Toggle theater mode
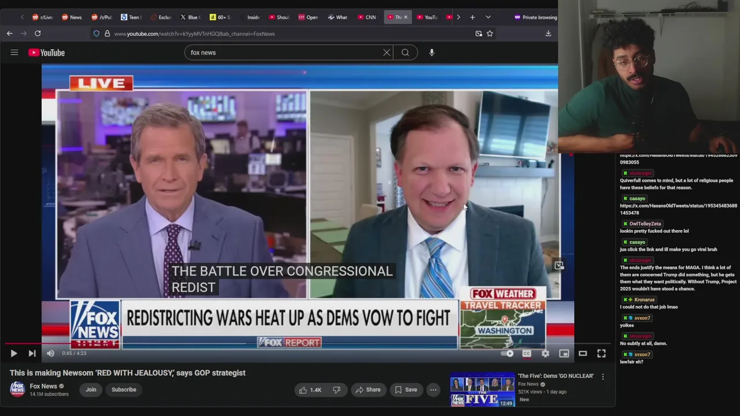 [x=583, y=354]
